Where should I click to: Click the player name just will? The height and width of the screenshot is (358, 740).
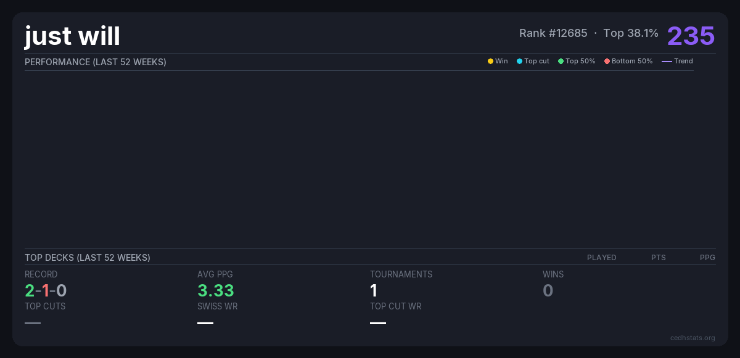coord(72,36)
